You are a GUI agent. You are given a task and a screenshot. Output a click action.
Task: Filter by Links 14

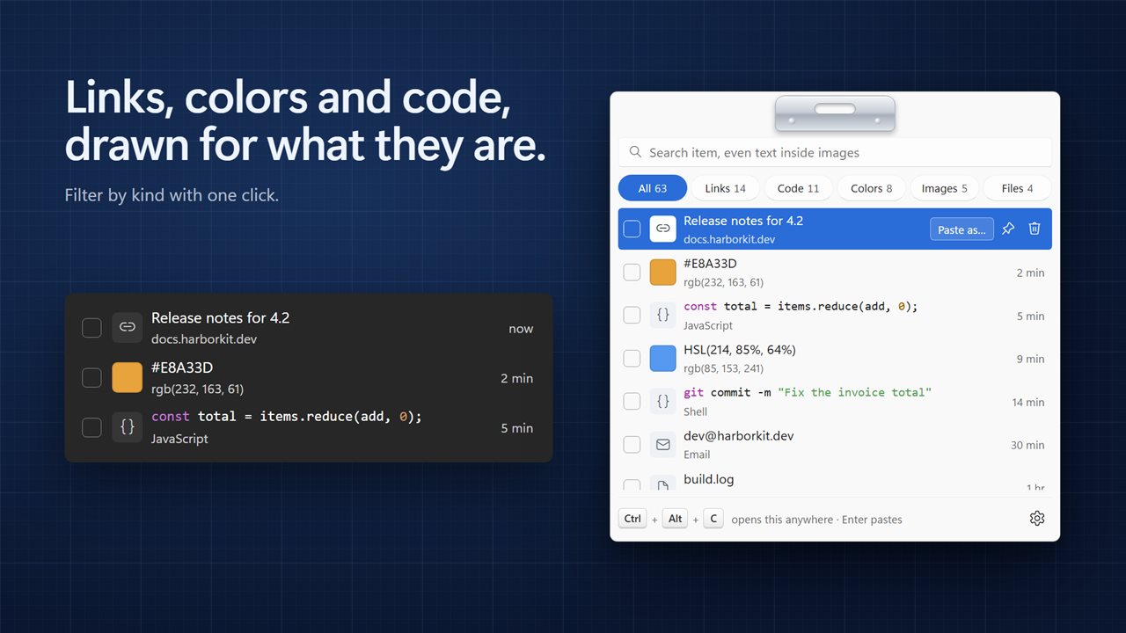726,188
